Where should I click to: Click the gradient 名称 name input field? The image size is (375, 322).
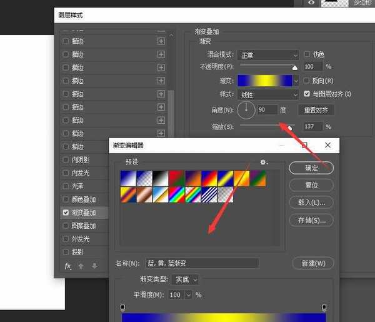[201, 263]
